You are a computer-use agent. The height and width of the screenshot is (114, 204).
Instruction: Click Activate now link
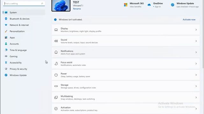(x=189, y=20)
